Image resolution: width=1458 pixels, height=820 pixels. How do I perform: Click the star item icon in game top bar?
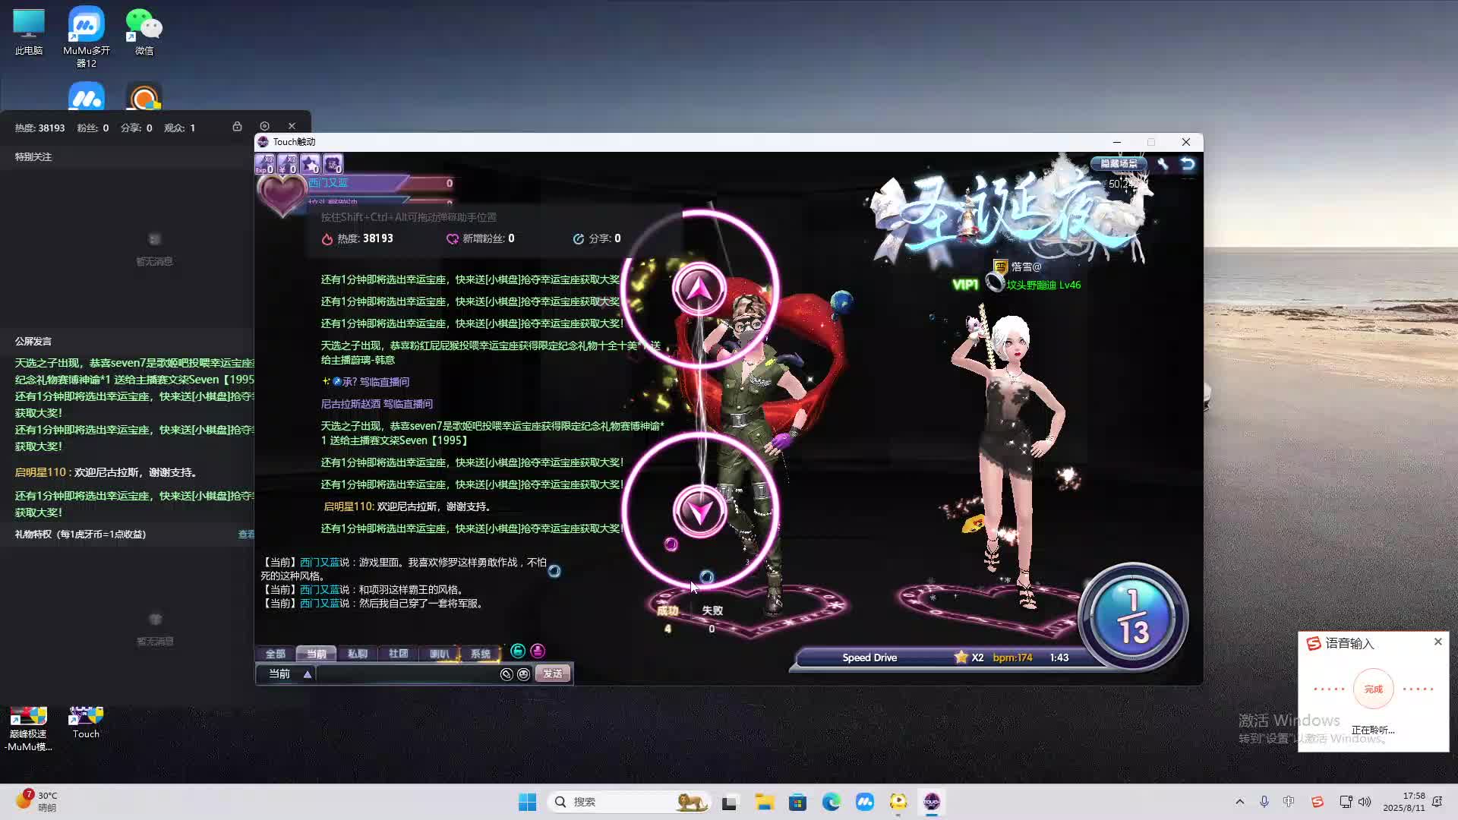click(x=310, y=164)
